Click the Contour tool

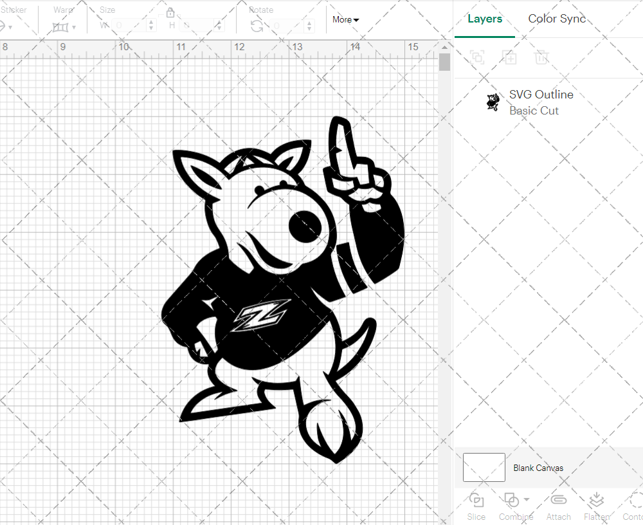coord(633,506)
